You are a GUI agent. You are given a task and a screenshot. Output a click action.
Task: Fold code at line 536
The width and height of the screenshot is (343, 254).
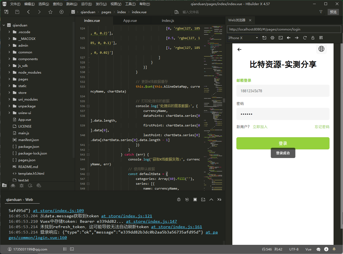pyautogui.click(x=88, y=106)
